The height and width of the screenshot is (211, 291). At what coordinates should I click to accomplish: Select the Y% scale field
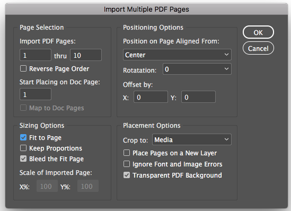tap(88, 186)
